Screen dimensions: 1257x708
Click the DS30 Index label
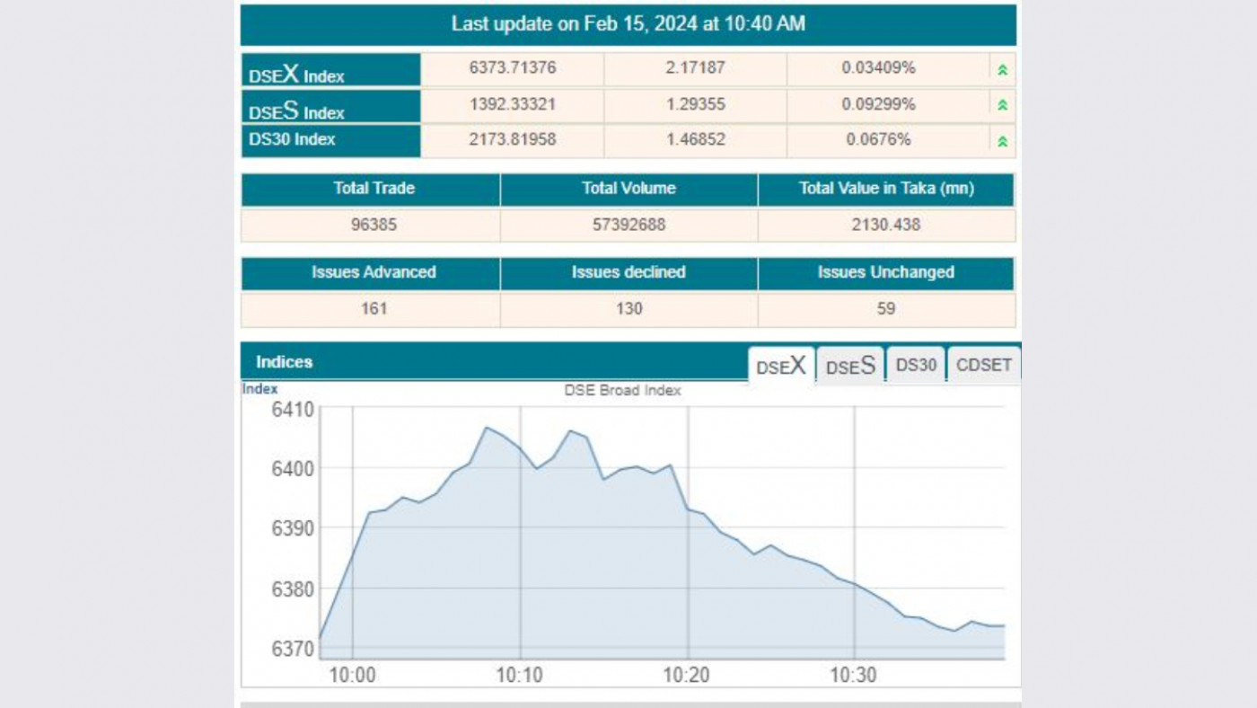tap(292, 139)
